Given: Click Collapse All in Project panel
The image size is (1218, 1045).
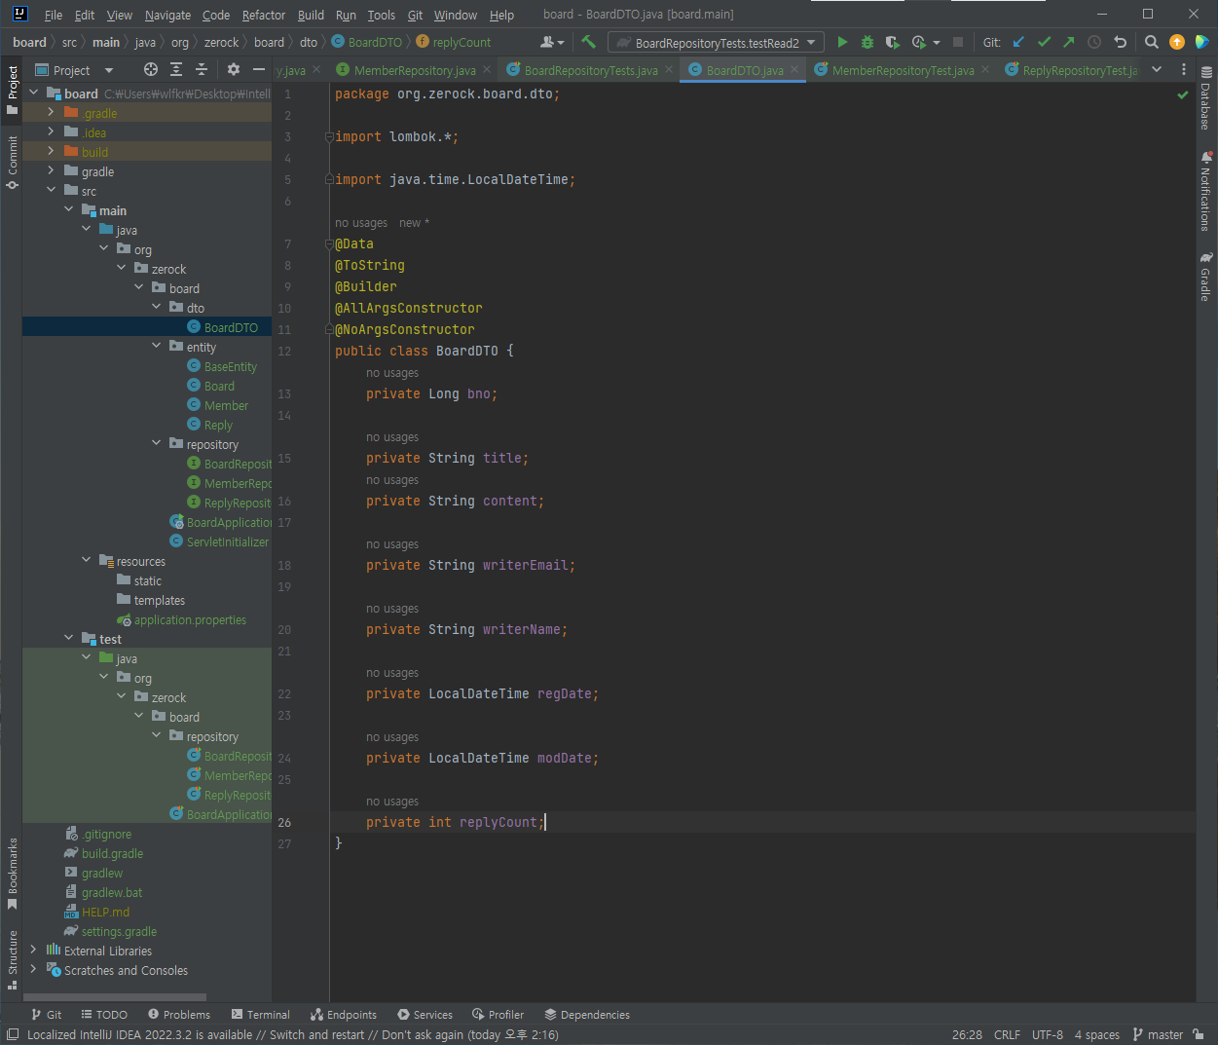Looking at the screenshot, I should pyautogui.click(x=202, y=69).
